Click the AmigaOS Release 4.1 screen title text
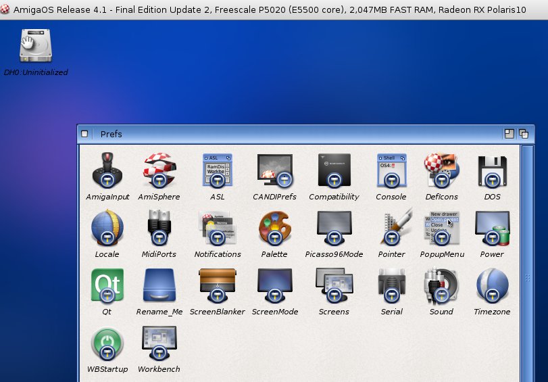 pyautogui.click(x=270, y=9)
